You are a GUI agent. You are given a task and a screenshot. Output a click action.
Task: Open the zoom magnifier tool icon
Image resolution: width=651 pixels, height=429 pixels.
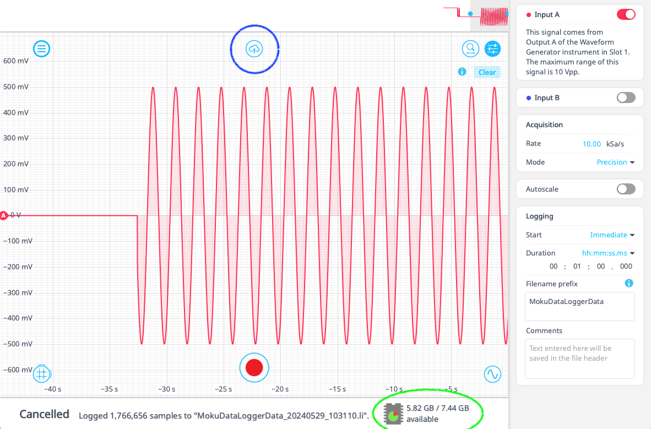pyautogui.click(x=470, y=49)
